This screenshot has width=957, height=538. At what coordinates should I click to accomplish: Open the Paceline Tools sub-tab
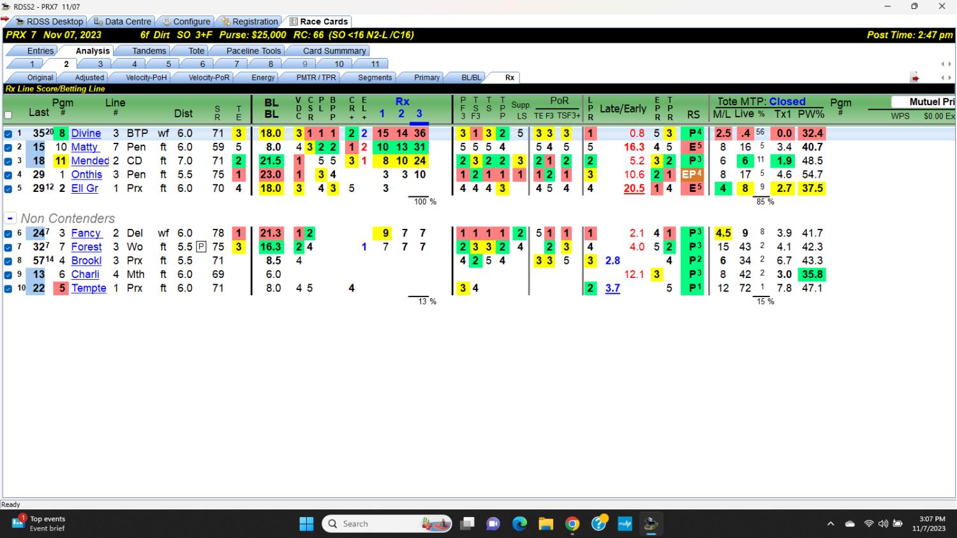253,51
